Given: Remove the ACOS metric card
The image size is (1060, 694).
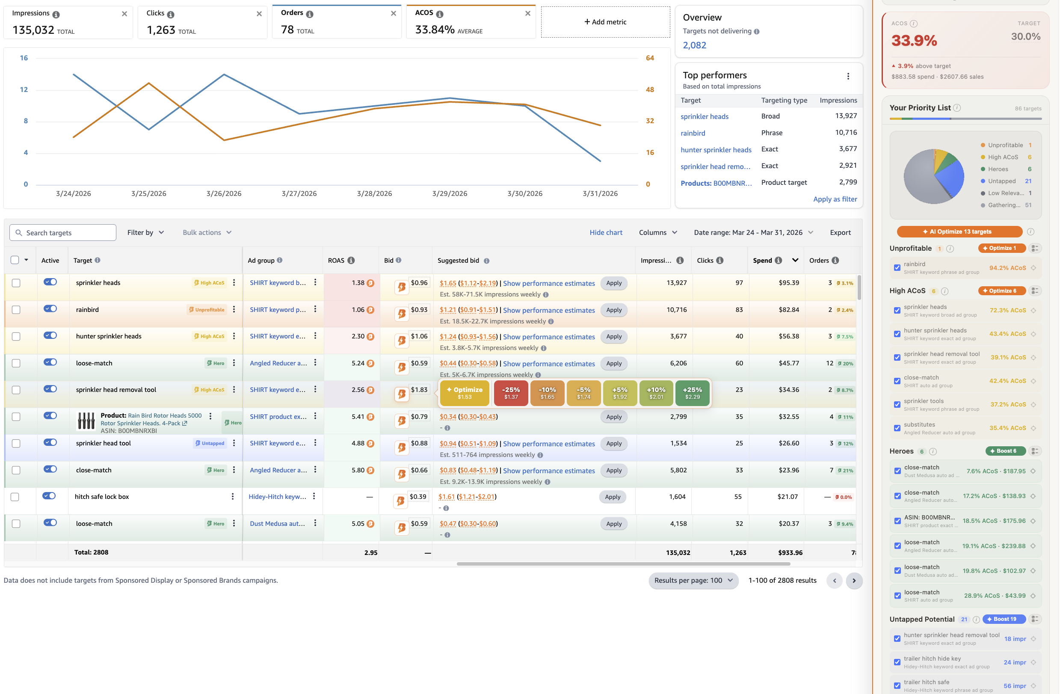Looking at the screenshot, I should click(527, 13).
